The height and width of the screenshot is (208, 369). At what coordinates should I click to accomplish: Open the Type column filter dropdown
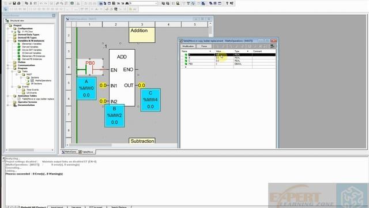coord(247,51)
